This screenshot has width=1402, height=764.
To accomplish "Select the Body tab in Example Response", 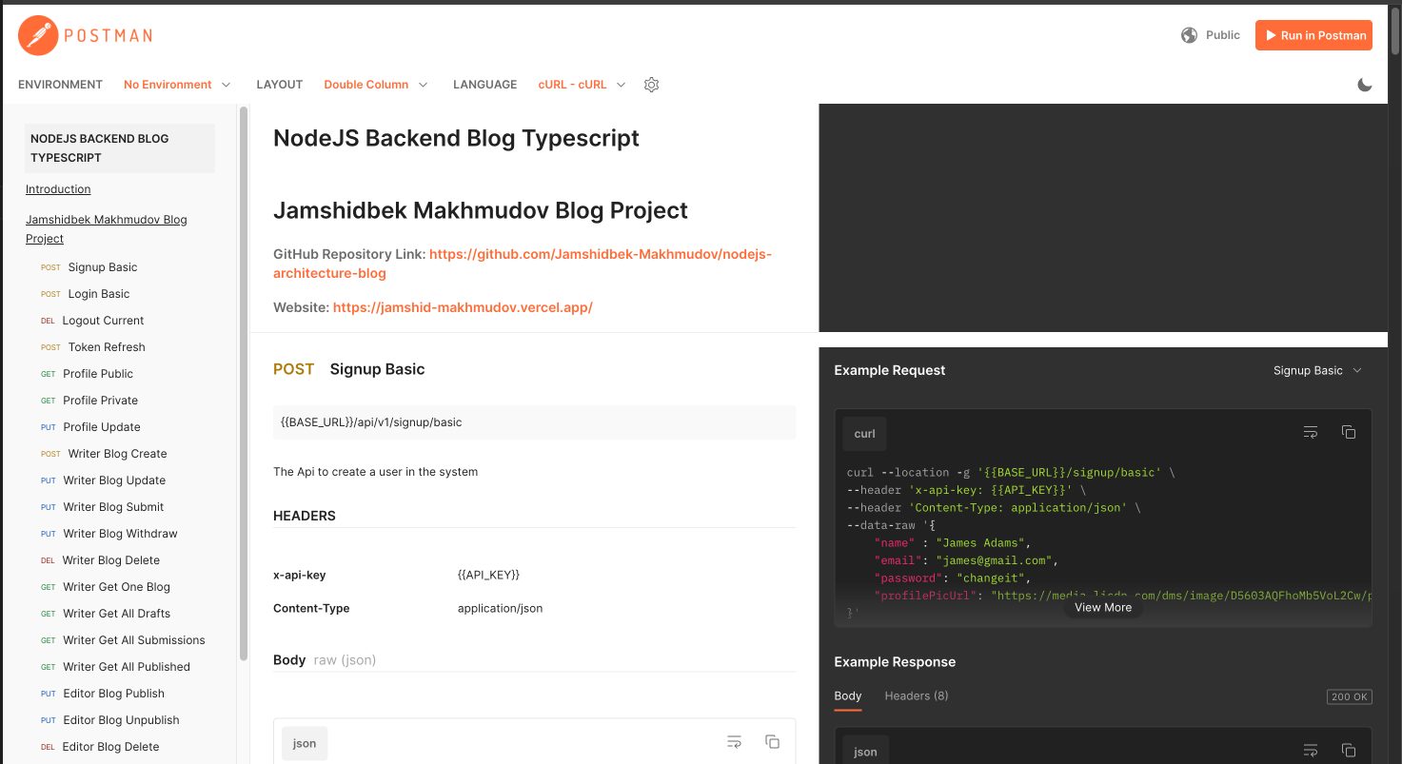I will pyautogui.click(x=847, y=695).
